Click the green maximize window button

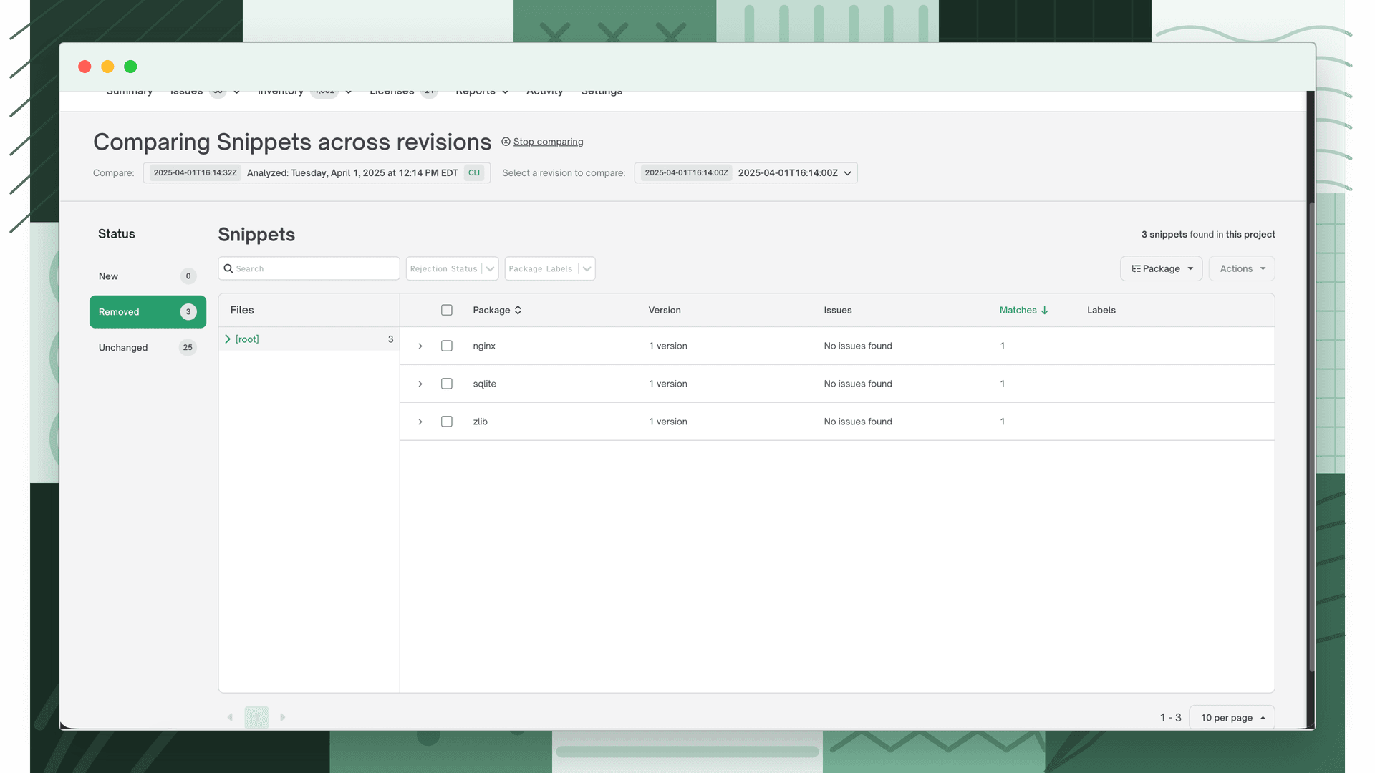pyautogui.click(x=130, y=67)
